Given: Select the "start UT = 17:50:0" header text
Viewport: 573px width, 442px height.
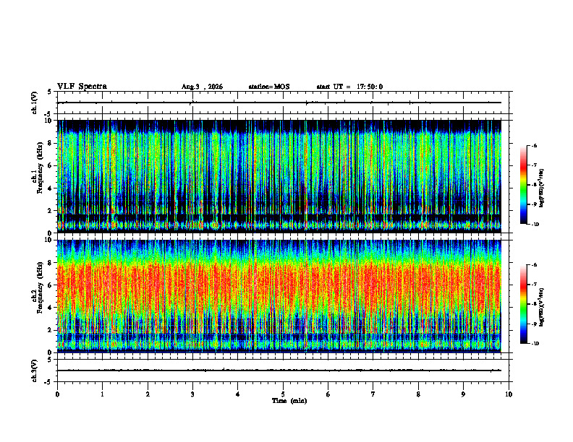Looking at the screenshot, I should click(349, 87).
